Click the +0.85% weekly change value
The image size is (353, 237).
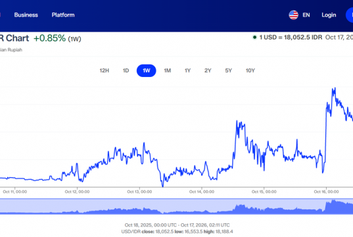pyautogui.click(x=49, y=38)
